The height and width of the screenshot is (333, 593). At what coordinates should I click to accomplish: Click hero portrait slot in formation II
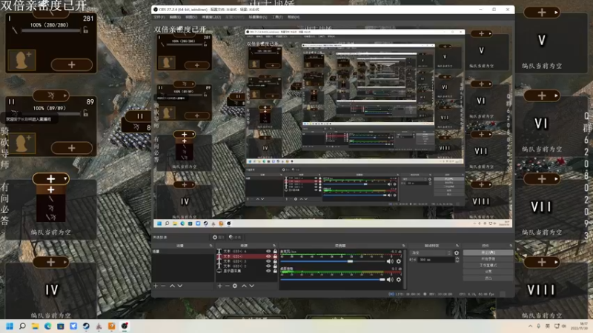21,143
